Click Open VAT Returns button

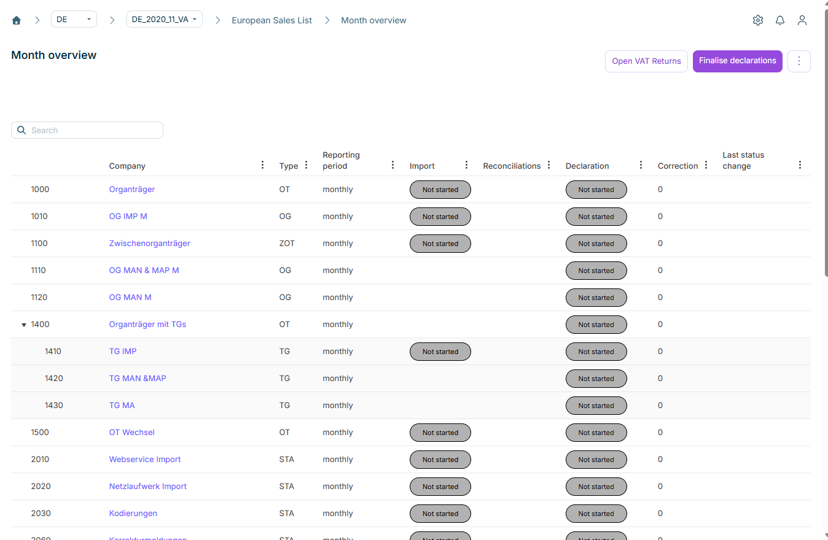pos(646,61)
